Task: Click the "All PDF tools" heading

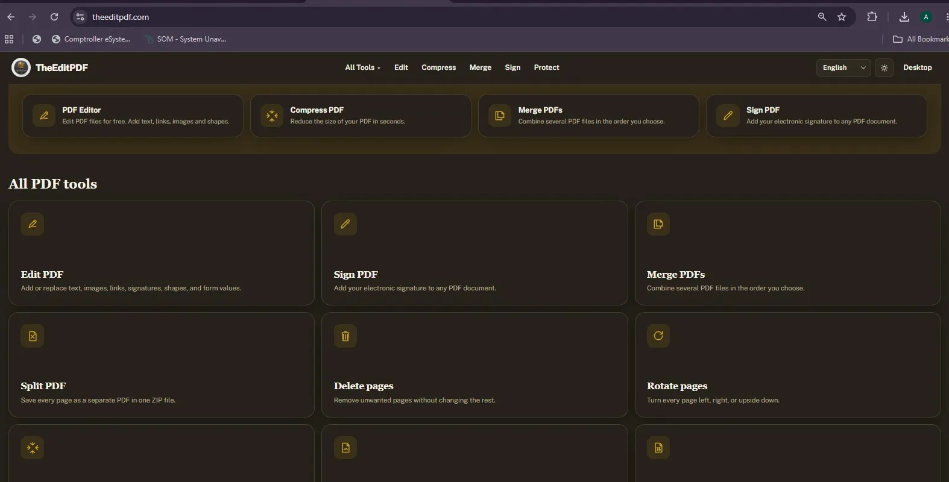Action: pyautogui.click(x=53, y=184)
